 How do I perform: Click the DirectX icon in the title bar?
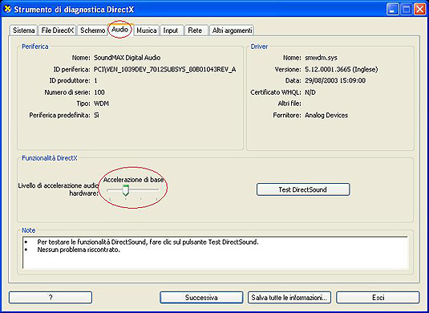pyautogui.click(x=8, y=9)
